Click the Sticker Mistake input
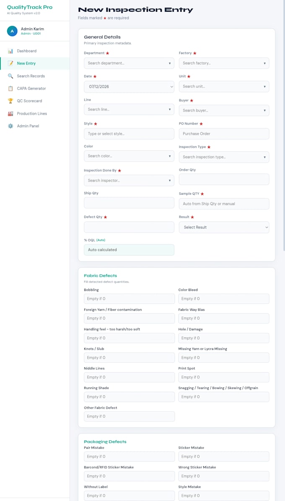The image size is (285, 501). (224, 456)
